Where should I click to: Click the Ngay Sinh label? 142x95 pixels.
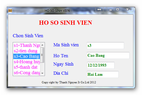click(x=63, y=64)
